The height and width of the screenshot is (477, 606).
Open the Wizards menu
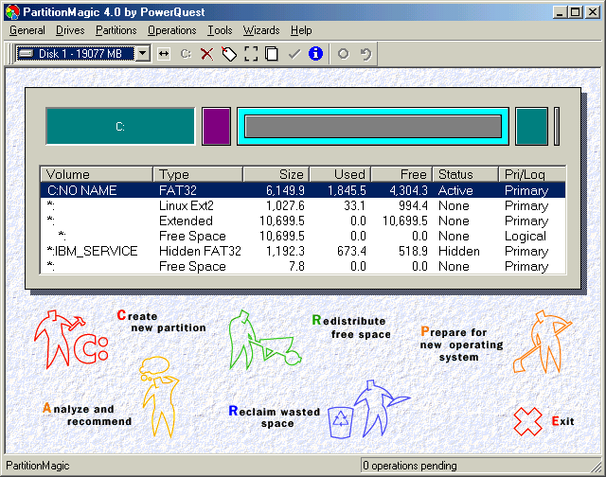[x=261, y=30]
